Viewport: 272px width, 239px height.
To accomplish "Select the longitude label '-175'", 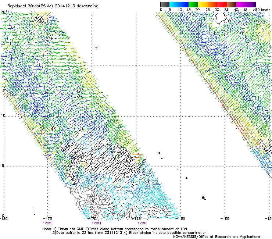I will (x=47, y=218).
